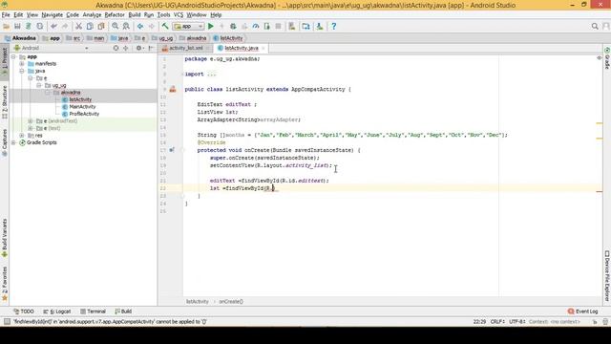Select MainActivity in project tree
This screenshot has height=344, width=611.
pyautogui.click(x=82, y=106)
